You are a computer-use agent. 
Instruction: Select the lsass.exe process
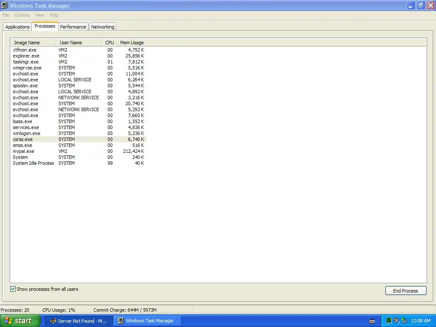[78, 121]
